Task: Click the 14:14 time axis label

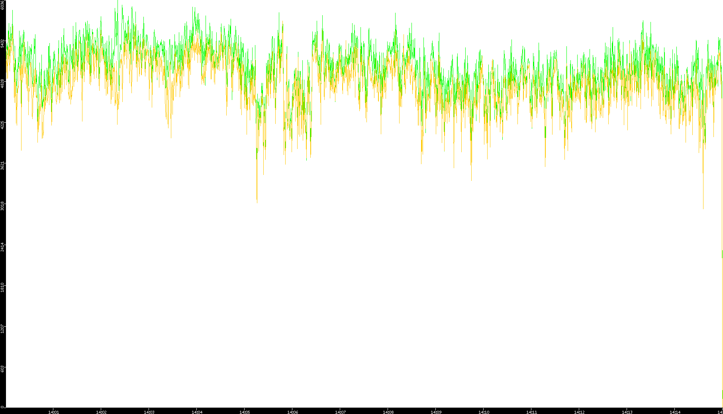Action: coord(675,412)
